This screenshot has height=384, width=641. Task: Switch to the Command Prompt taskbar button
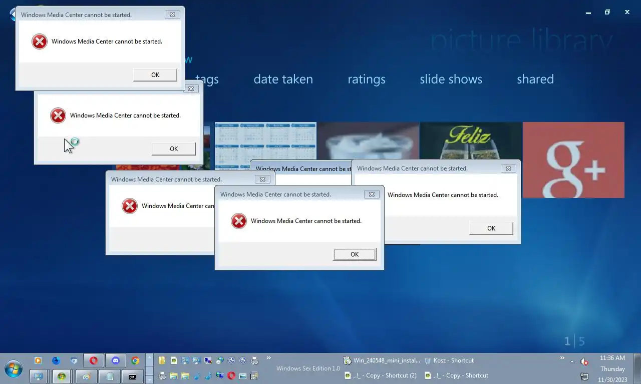click(x=133, y=376)
